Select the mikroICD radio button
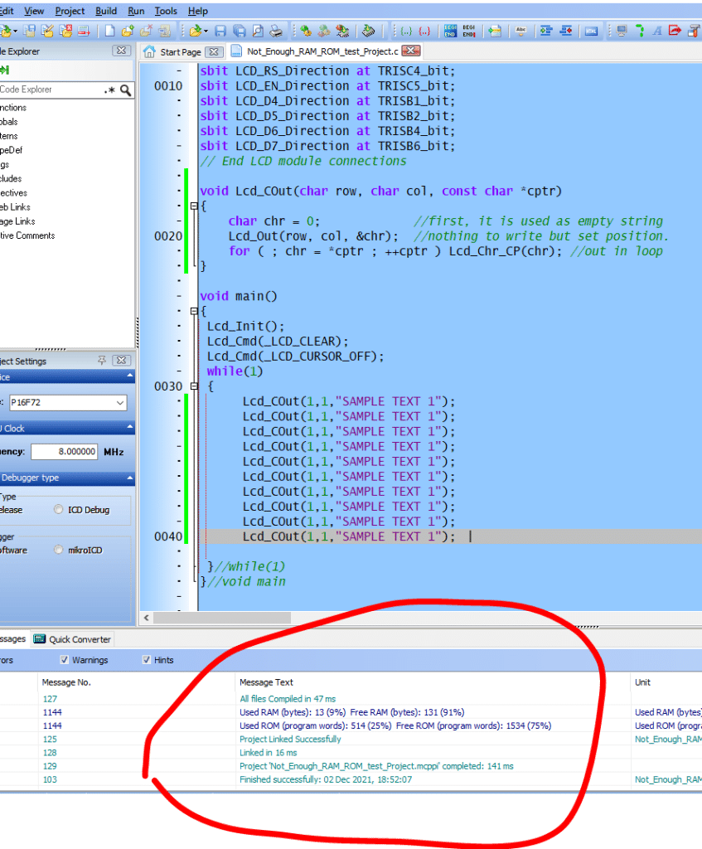This screenshot has width=702, height=849. coord(59,550)
